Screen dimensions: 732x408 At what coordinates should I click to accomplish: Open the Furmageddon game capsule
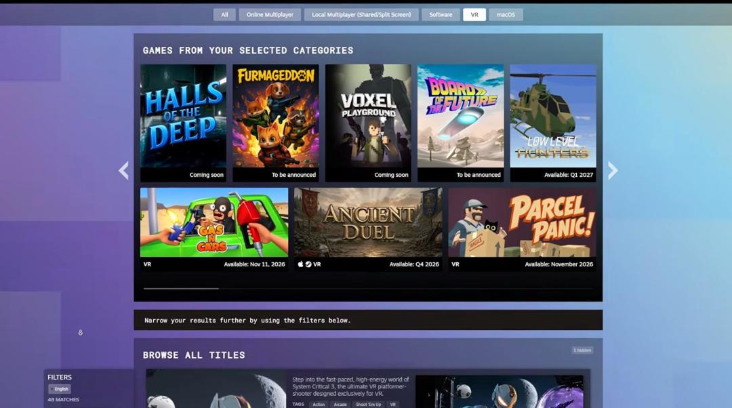pyautogui.click(x=275, y=123)
